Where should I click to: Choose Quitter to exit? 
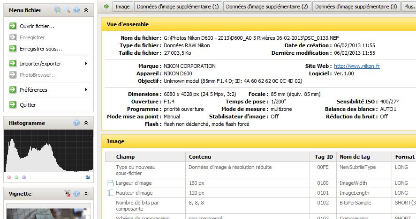pos(28,105)
